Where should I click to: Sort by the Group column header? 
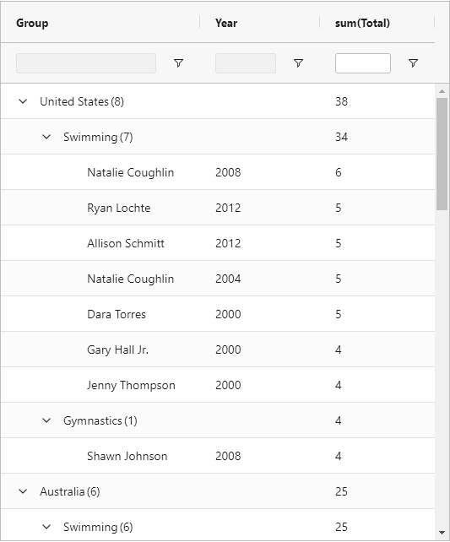coord(32,23)
